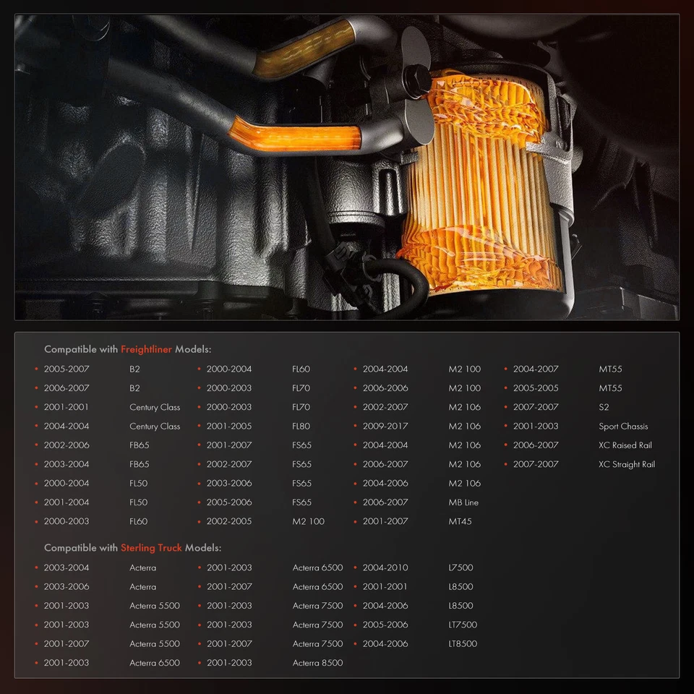Viewport: 694px width, 694px height.
Task: Select 'FB65' in the 2002-2006 row
Action: pos(139,445)
